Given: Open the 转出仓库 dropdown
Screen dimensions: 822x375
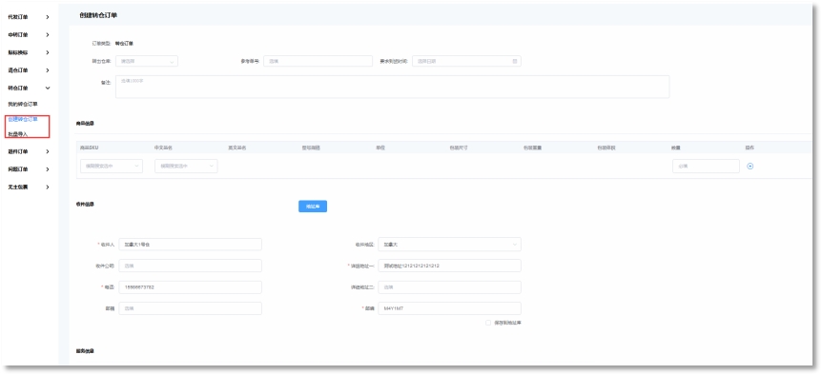Looking at the screenshot, I should point(146,61).
